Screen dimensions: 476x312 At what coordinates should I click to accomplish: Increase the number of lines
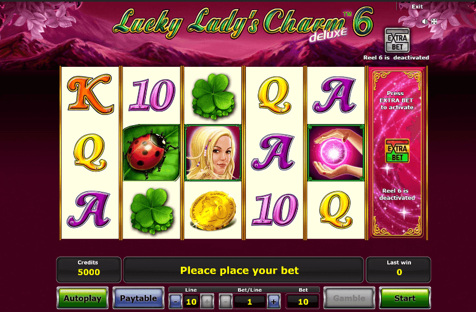(x=207, y=301)
